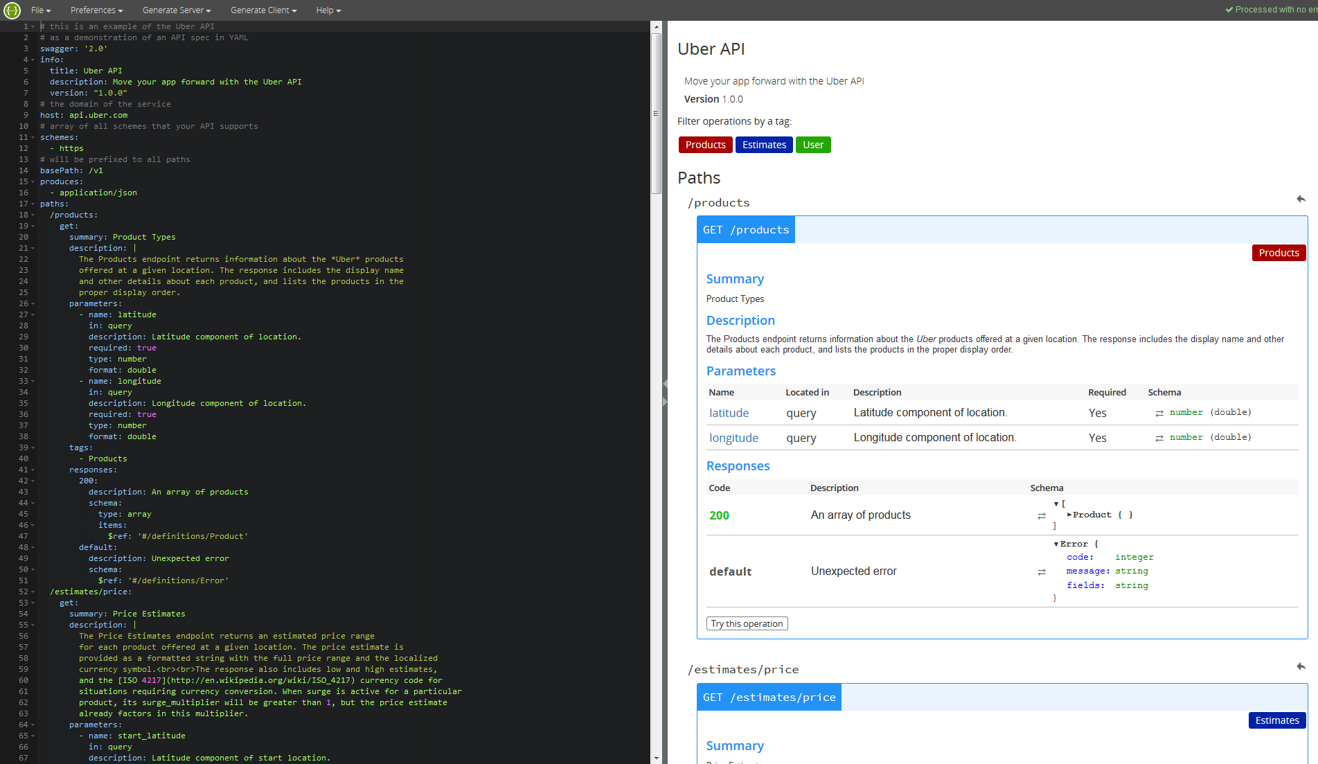
Task: Toggle the Products tag filter
Action: pos(705,145)
